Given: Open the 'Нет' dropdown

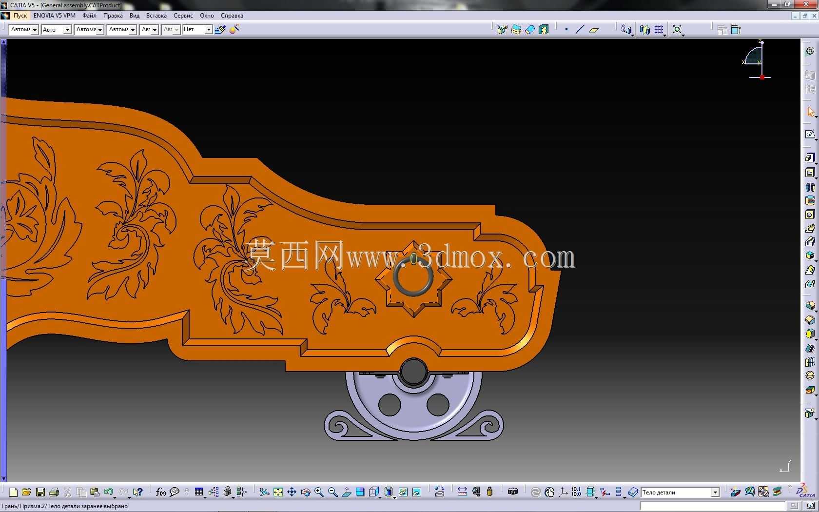Looking at the screenshot, I should pyautogui.click(x=208, y=30).
